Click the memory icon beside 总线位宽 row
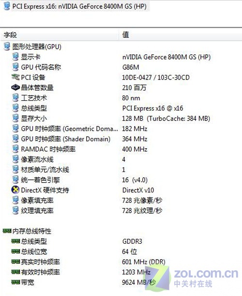This screenshot has height=296, width=242. click(x=15, y=251)
